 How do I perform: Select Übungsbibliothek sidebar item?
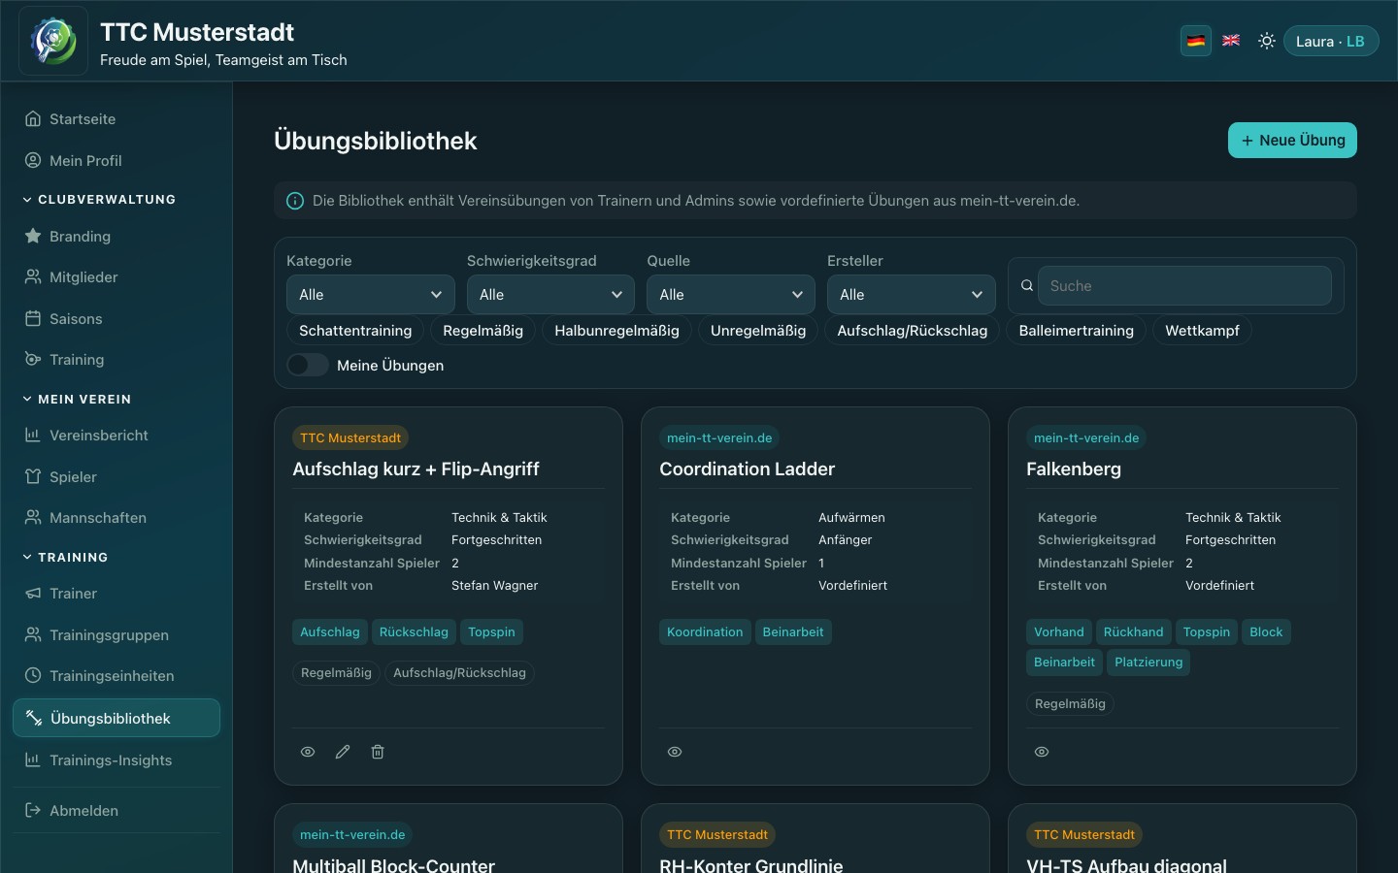(x=116, y=718)
